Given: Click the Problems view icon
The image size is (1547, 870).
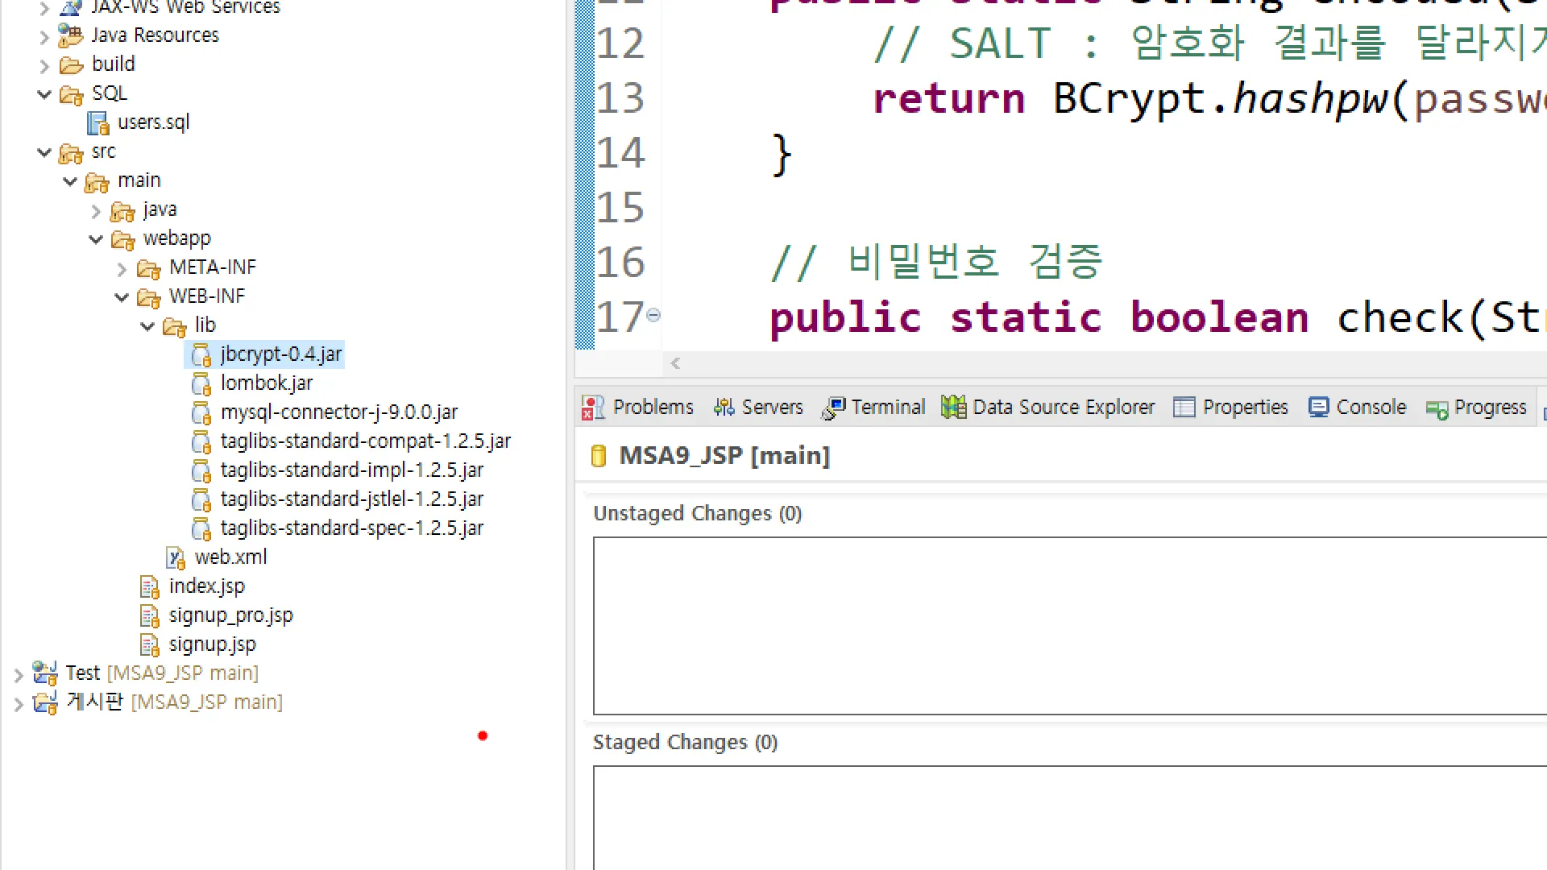Looking at the screenshot, I should coord(593,408).
